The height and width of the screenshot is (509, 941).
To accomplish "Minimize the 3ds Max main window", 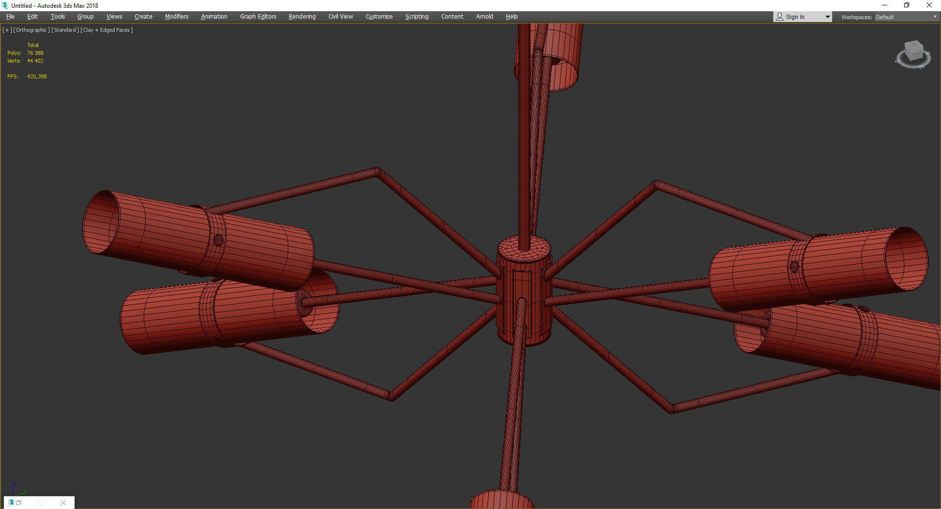I will coord(885,5).
